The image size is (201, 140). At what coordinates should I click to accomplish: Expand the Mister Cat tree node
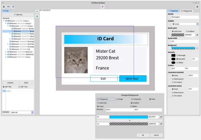coord(6,52)
